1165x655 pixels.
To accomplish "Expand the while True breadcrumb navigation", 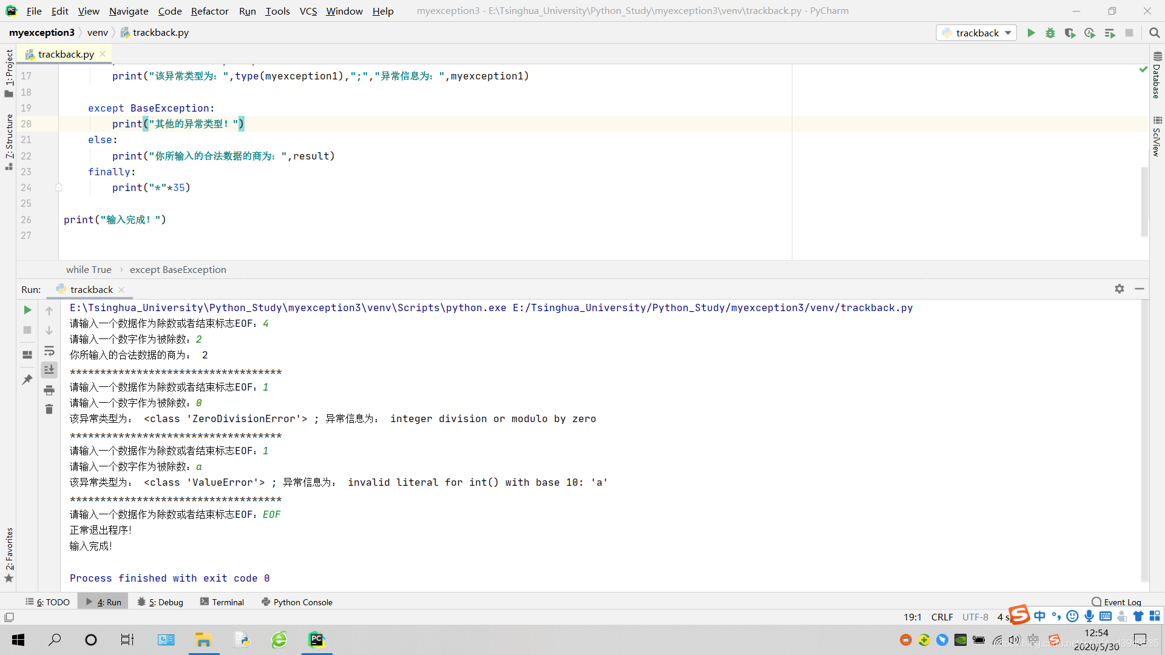I will 87,269.
